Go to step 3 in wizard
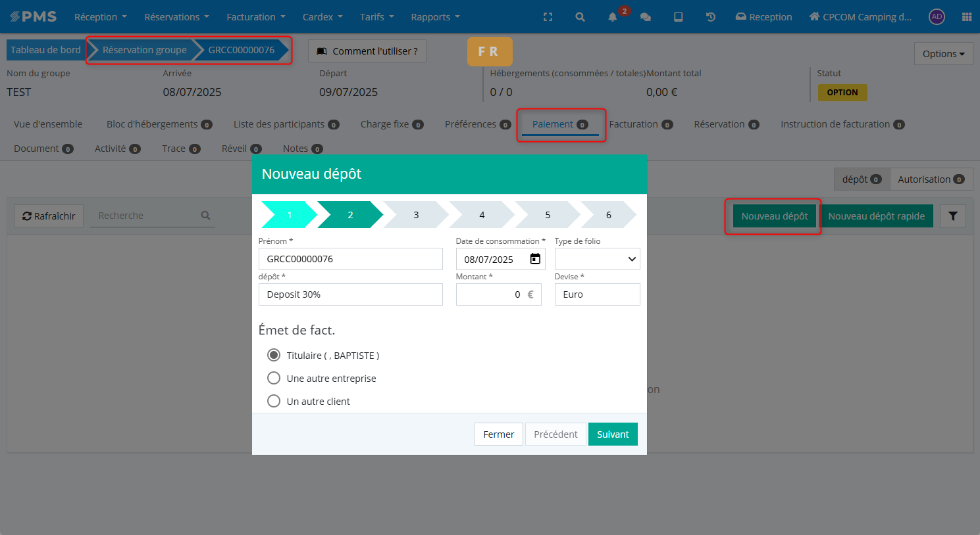 point(416,215)
